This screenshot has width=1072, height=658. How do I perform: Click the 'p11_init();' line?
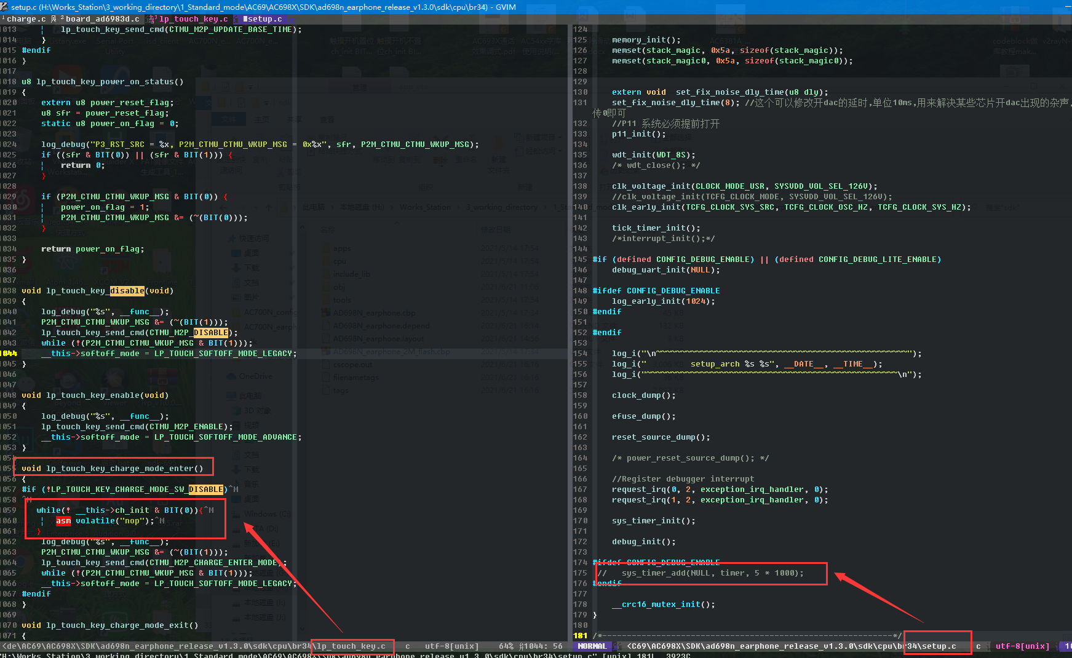pos(639,134)
